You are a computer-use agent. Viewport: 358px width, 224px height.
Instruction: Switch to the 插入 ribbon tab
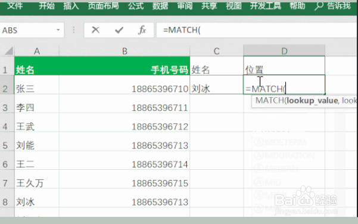point(71,6)
